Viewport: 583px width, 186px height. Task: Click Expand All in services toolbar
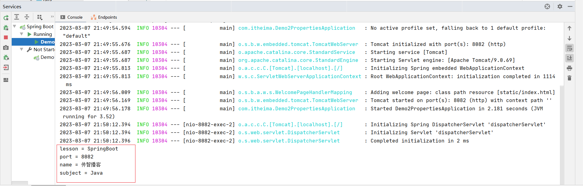click(x=17, y=17)
